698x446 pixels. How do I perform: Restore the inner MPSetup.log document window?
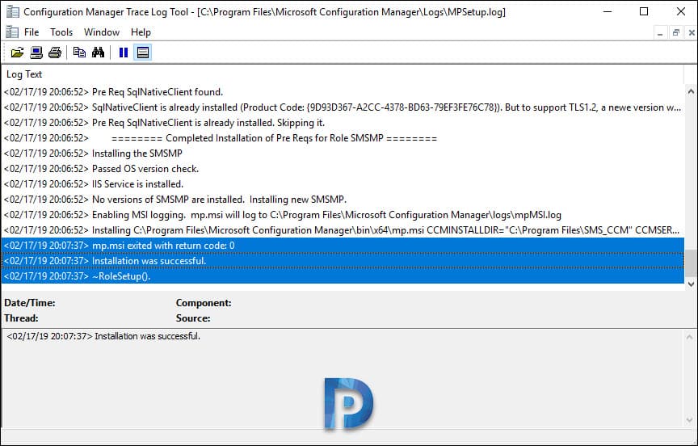pyautogui.click(x=675, y=33)
